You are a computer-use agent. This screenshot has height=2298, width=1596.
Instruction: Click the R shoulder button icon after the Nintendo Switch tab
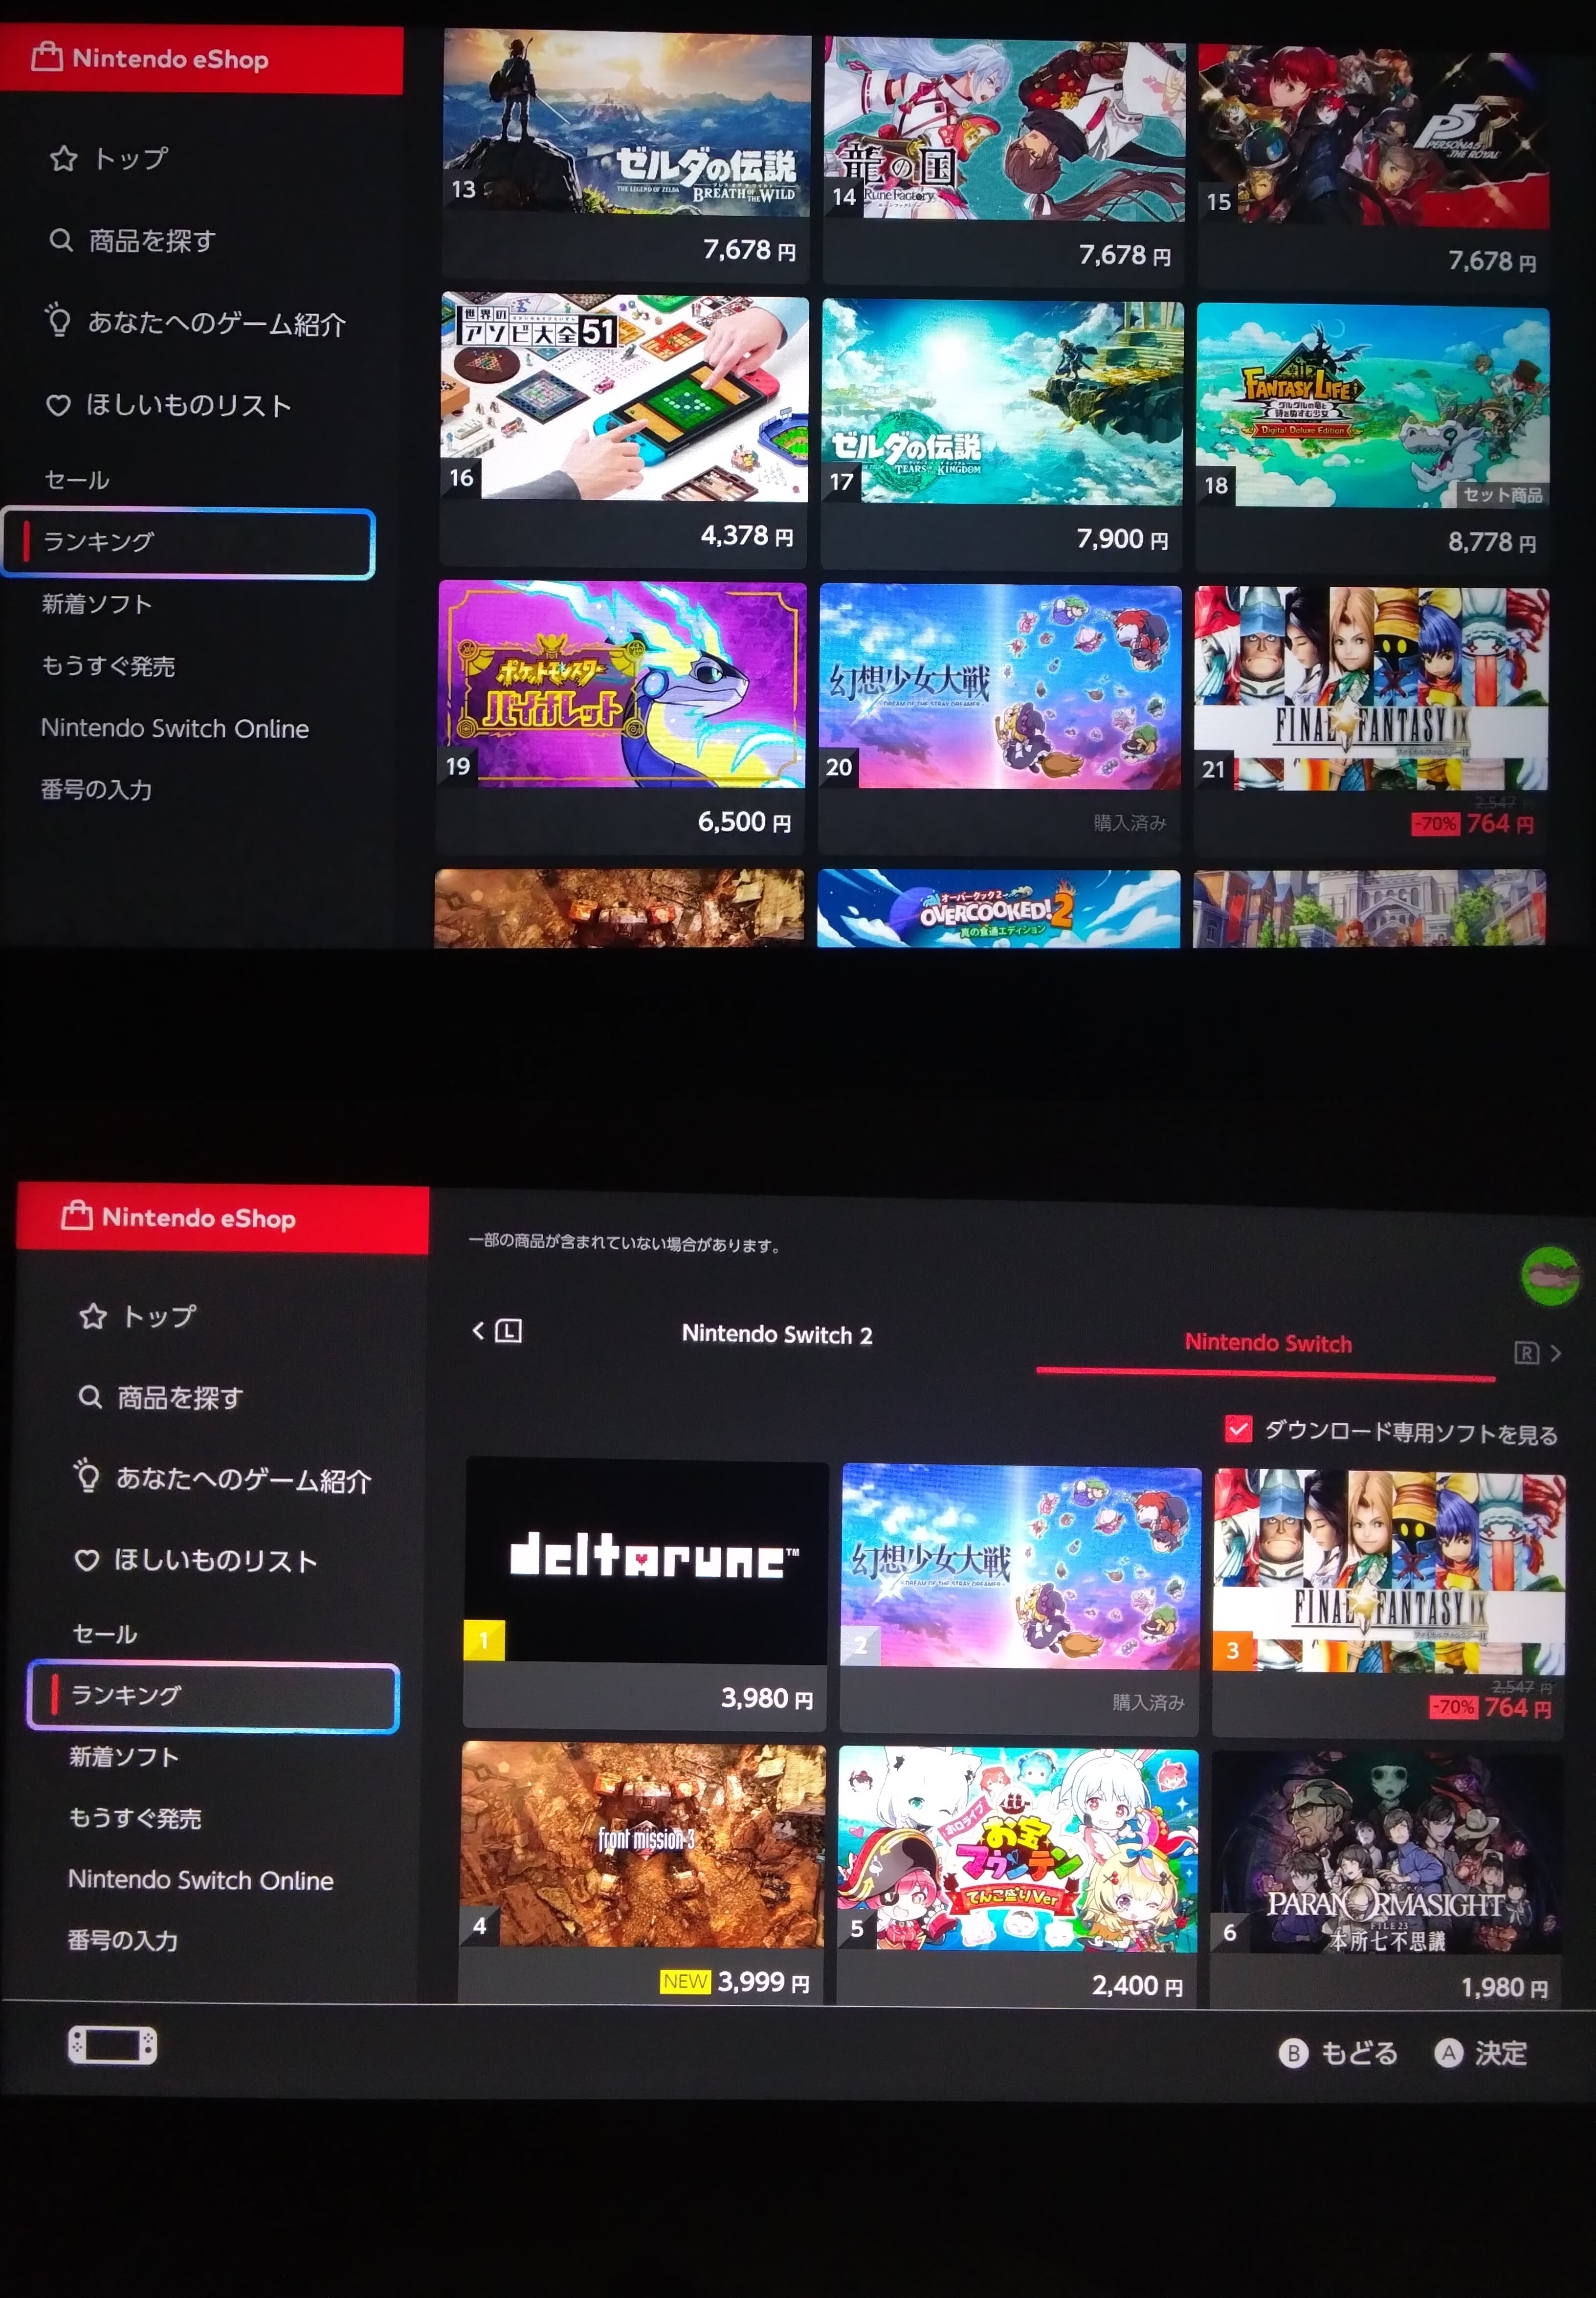point(1526,1353)
